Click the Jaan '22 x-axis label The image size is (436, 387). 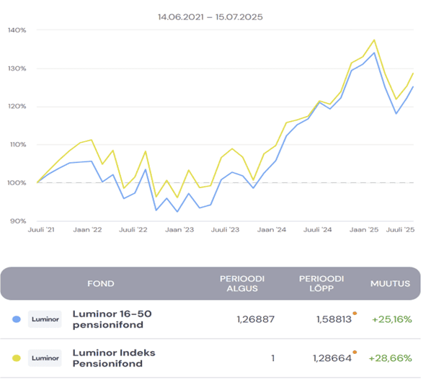pos(87,230)
